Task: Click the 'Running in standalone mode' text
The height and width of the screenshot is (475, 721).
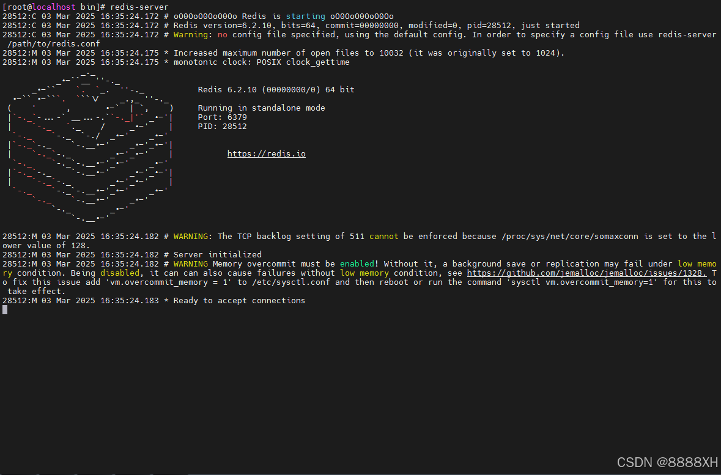Action: [261, 108]
